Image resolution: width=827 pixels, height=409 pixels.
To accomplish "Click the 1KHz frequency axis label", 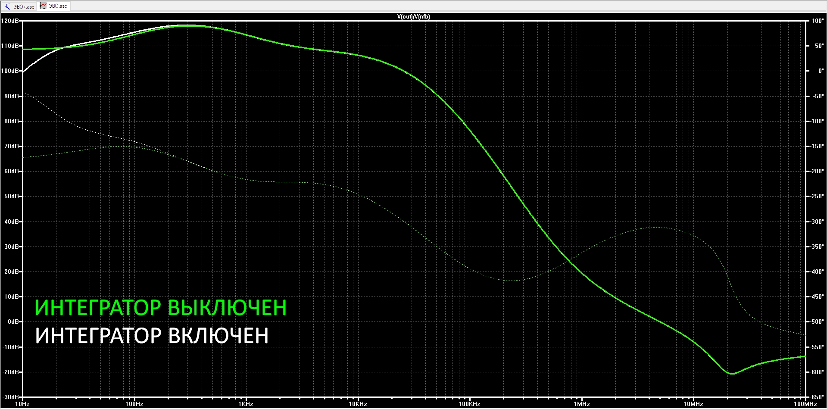I will 246,404.
